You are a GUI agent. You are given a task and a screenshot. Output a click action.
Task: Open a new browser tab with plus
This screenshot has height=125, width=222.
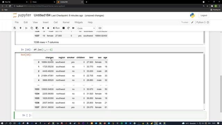coord(86,2)
